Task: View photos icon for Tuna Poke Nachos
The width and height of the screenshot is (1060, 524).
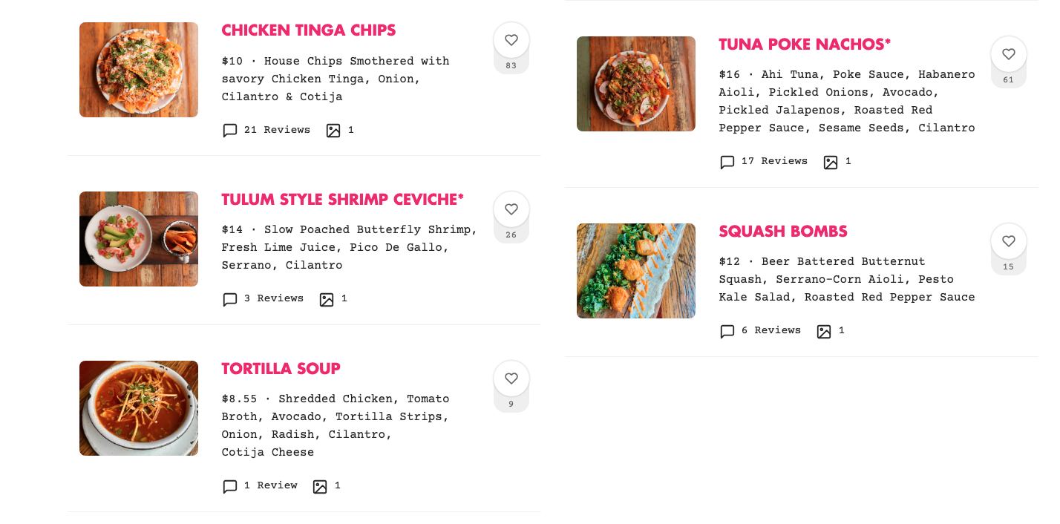Action: pyautogui.click(x=831, y=163)
